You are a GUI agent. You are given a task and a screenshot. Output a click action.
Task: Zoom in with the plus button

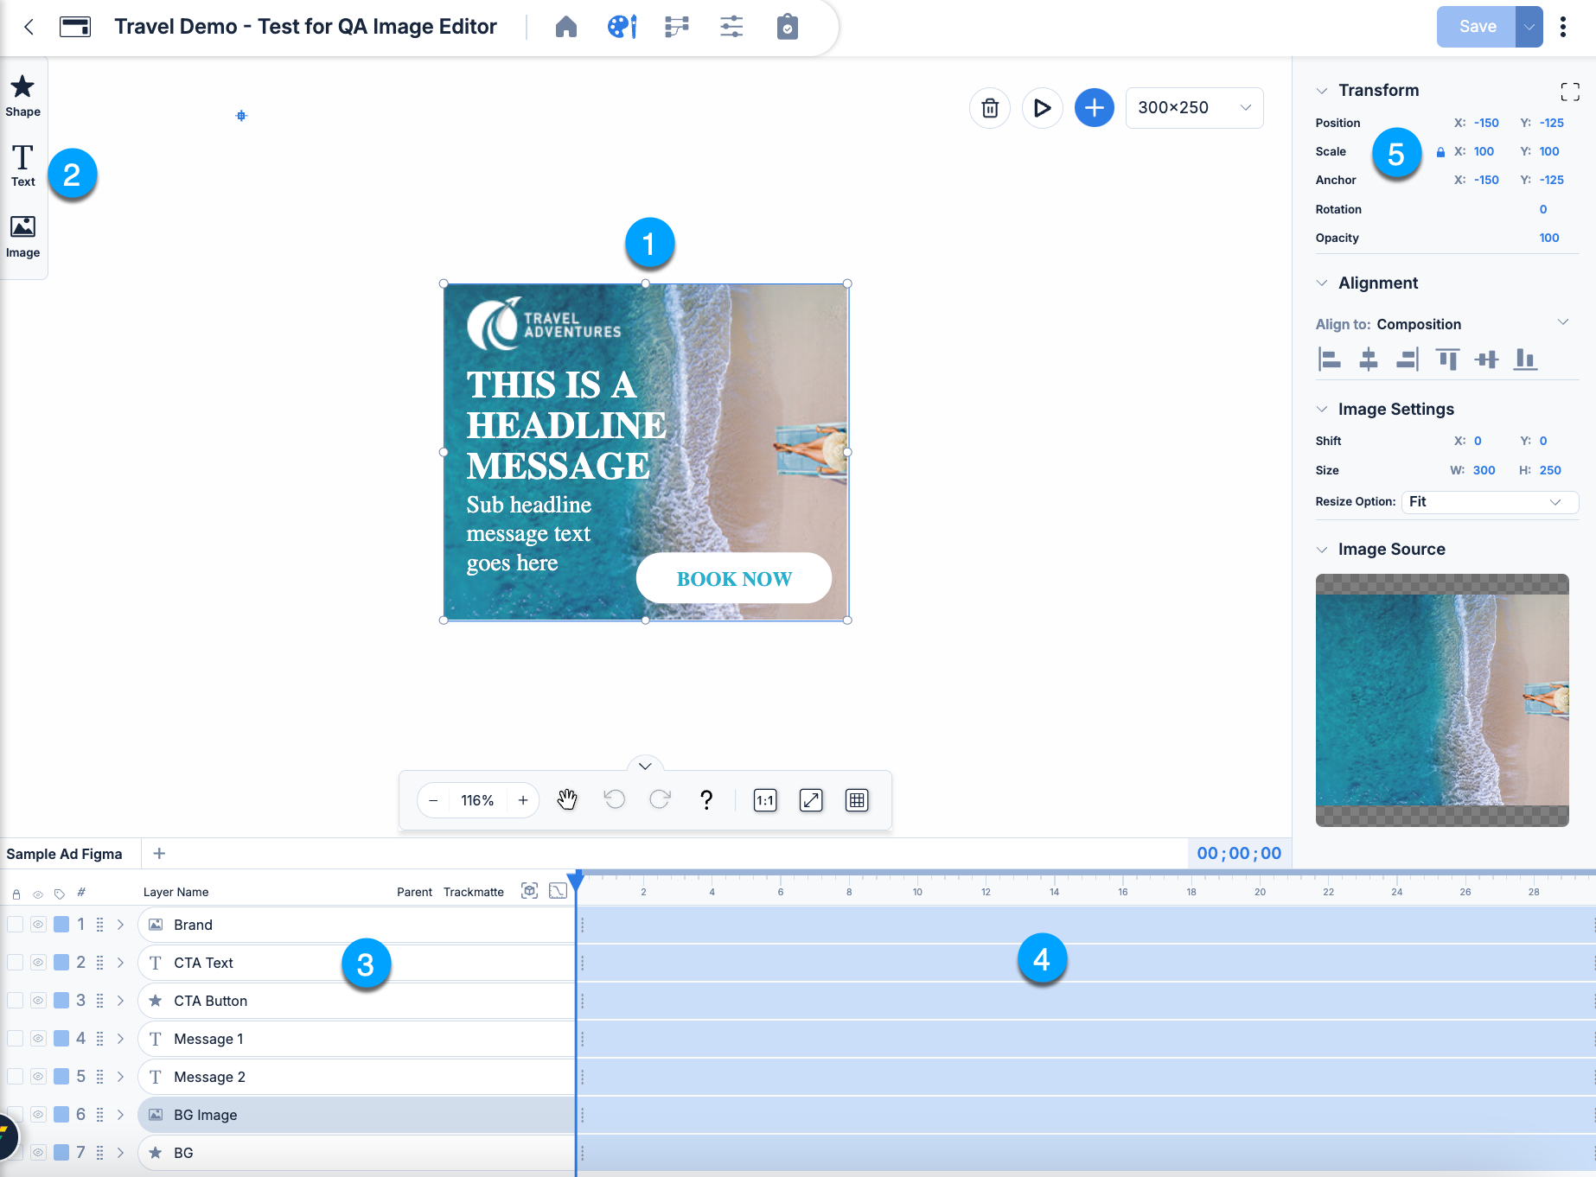click(523, 800)
